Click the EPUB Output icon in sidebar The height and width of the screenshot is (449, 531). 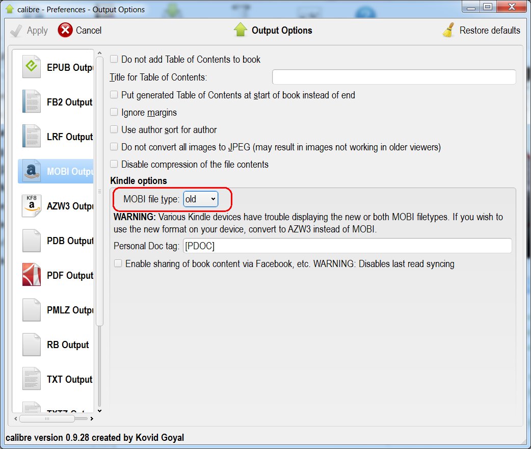tap(32, 67)
